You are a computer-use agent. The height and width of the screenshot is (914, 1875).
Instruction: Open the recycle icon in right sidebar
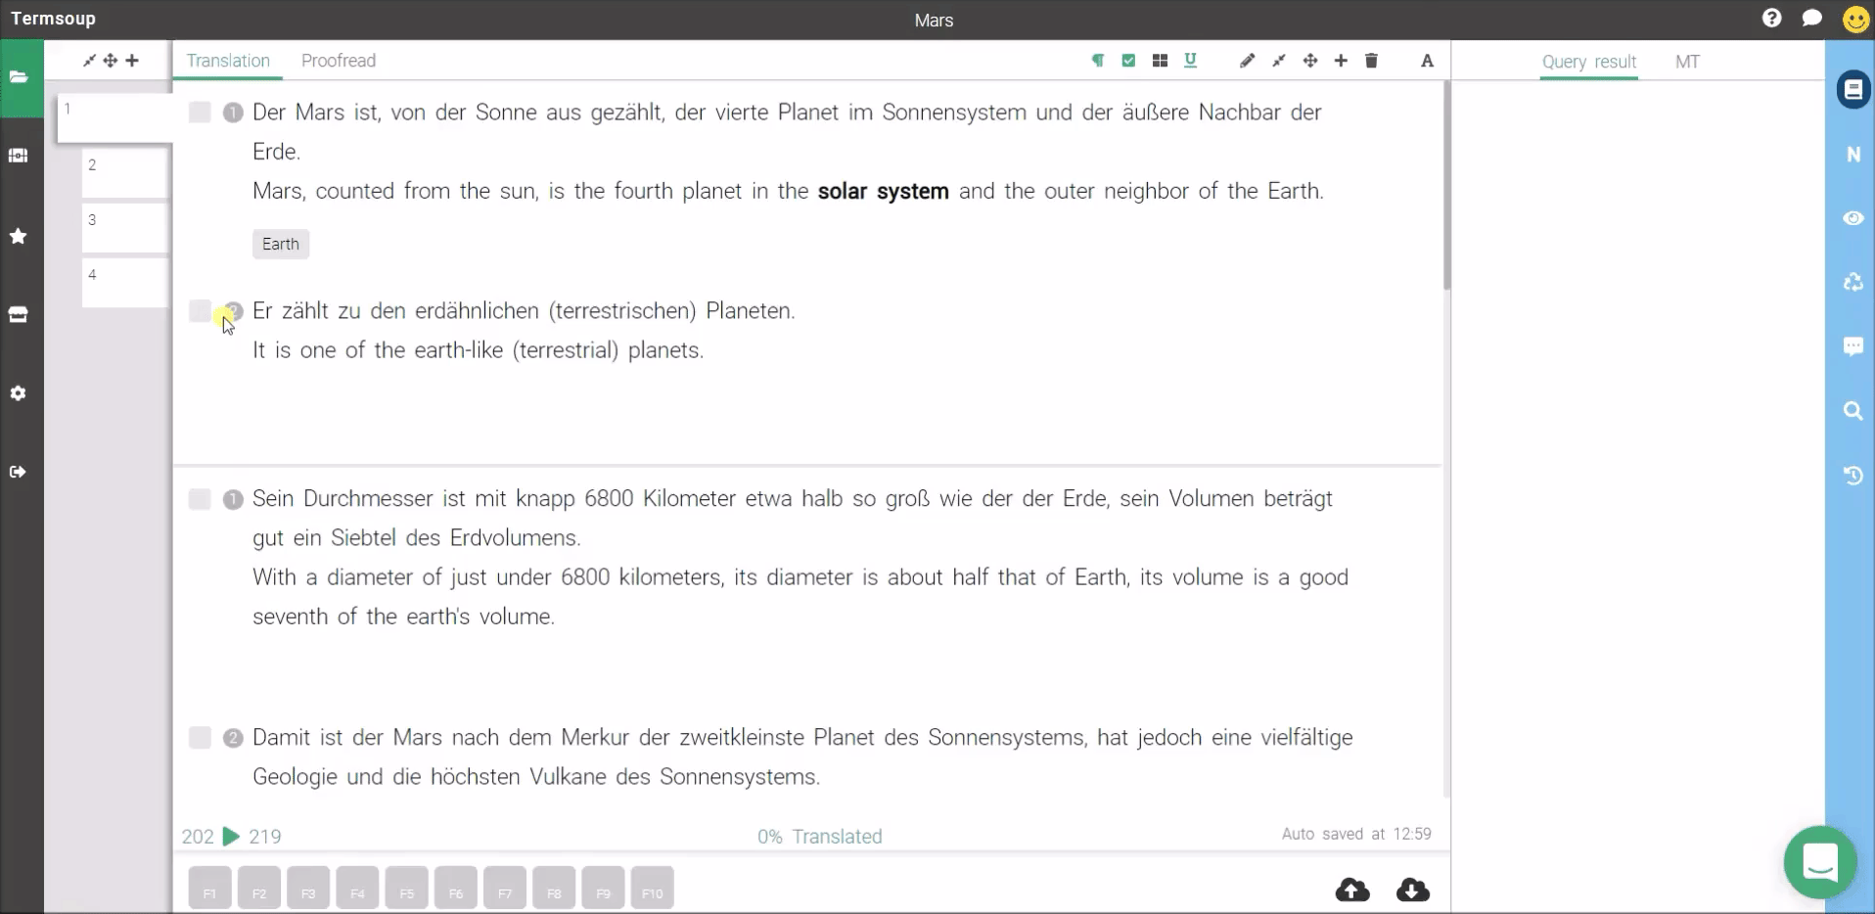1852,283
